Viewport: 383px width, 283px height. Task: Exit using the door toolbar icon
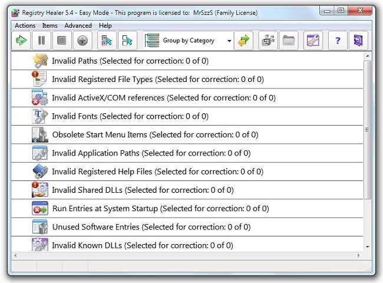pos(358,40)
